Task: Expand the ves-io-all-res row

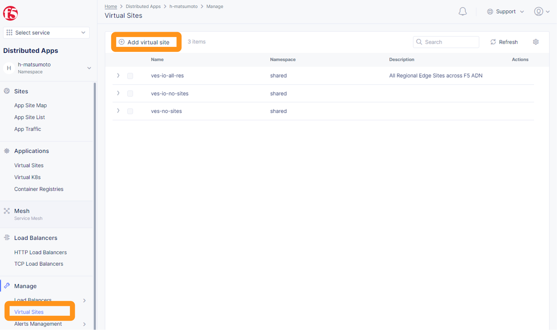Action: [118, 75]
